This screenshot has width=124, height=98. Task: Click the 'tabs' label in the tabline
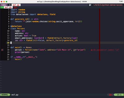pyautogui.click(x=4, y=5)
